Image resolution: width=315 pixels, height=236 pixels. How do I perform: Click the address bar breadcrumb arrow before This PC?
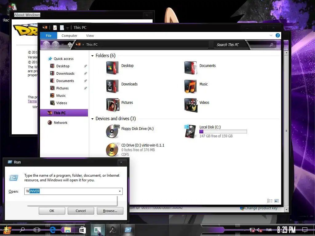83,45
